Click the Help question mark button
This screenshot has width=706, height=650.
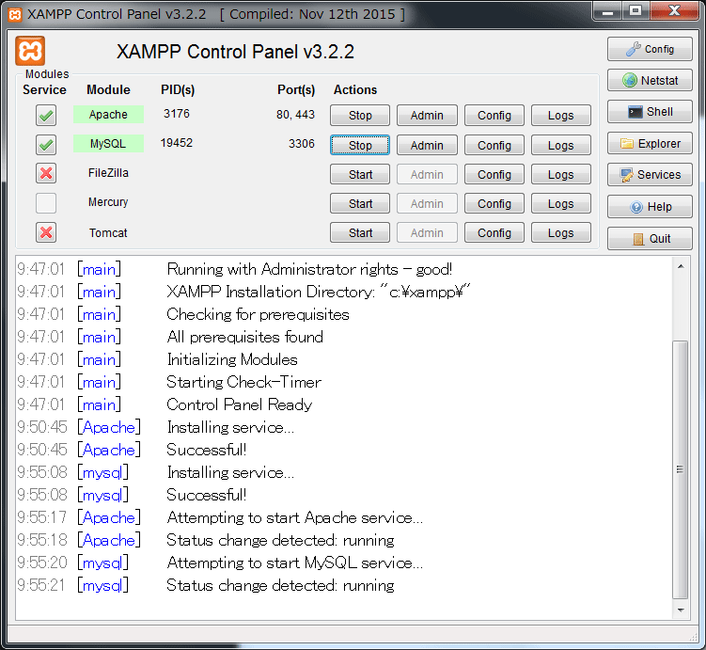650,207
